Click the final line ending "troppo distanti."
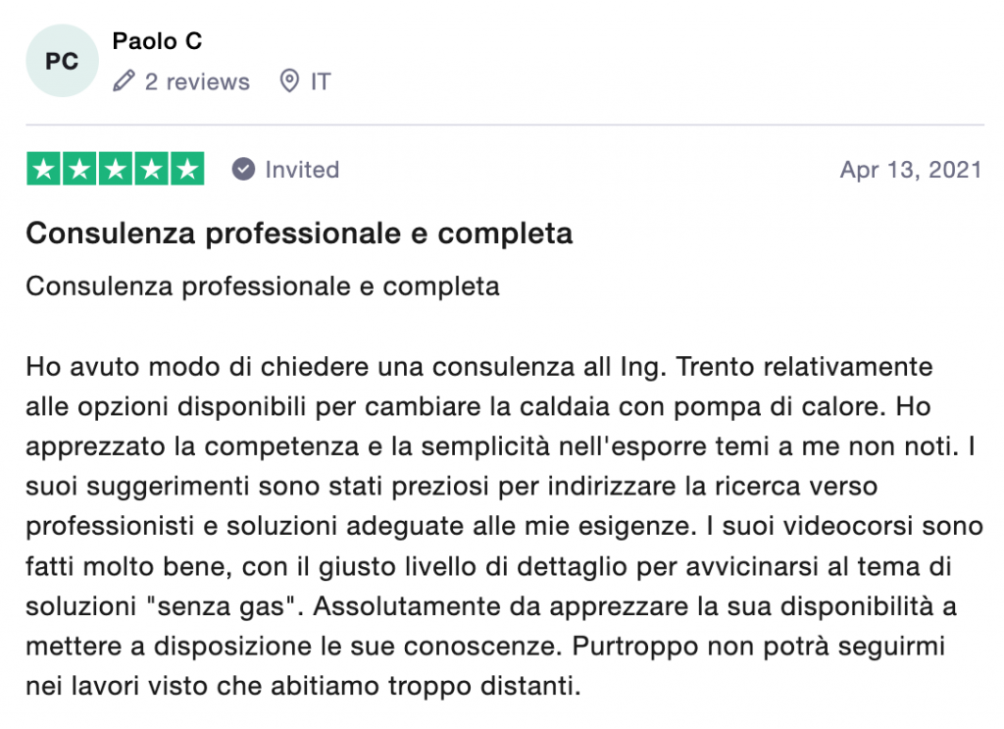The height and width of the screenshot is (729, 1004). 303,686
